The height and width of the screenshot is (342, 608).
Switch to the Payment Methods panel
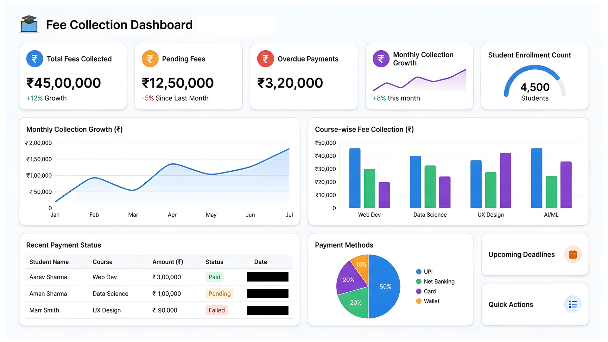pos(344,245)
